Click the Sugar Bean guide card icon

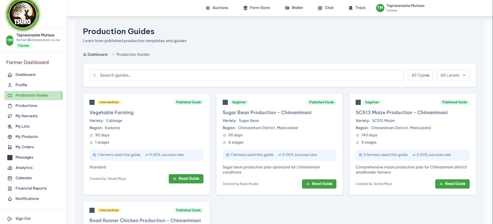click(225, 102)
